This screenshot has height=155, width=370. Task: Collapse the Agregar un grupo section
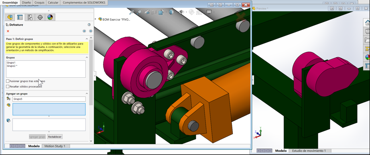[x=87, y=93]
